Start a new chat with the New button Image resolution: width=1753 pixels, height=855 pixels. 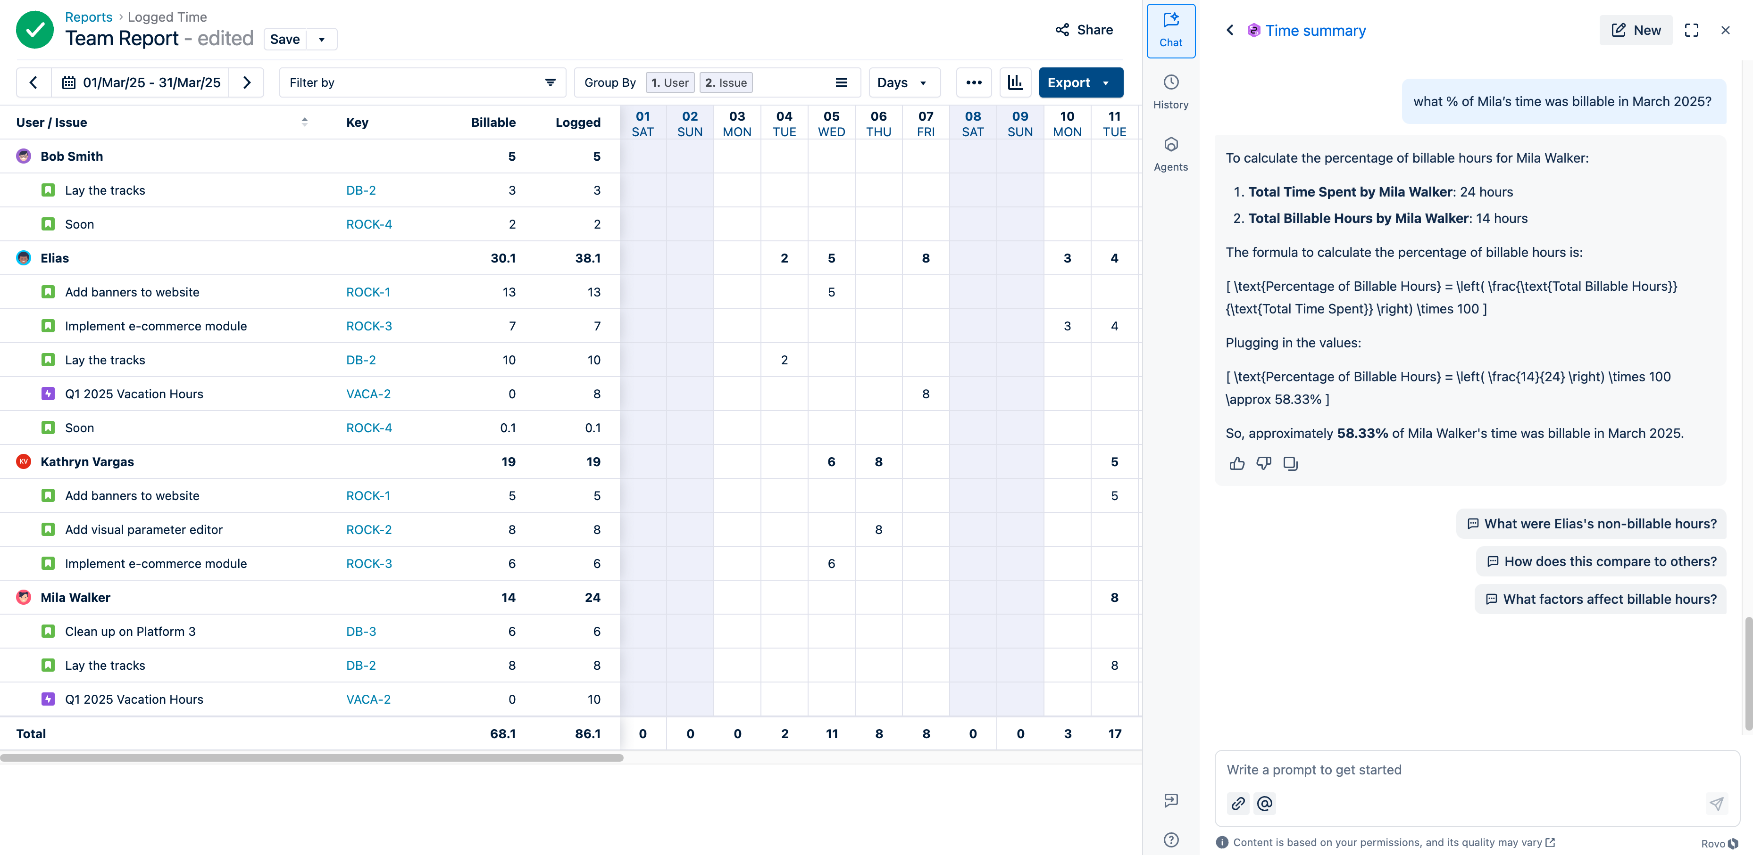click(x=1636, y=30)
